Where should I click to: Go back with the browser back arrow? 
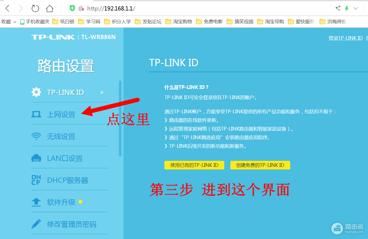click(8, 8)
